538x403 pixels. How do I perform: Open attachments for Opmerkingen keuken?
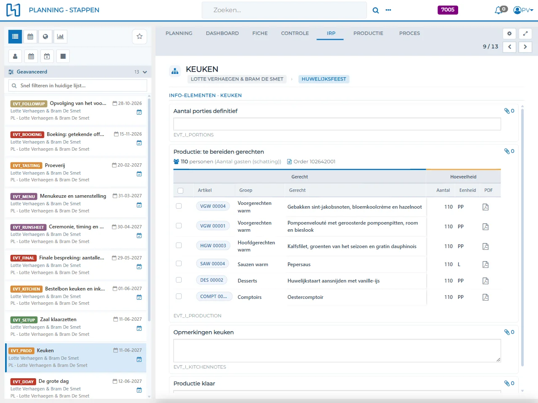pos(509,332)
